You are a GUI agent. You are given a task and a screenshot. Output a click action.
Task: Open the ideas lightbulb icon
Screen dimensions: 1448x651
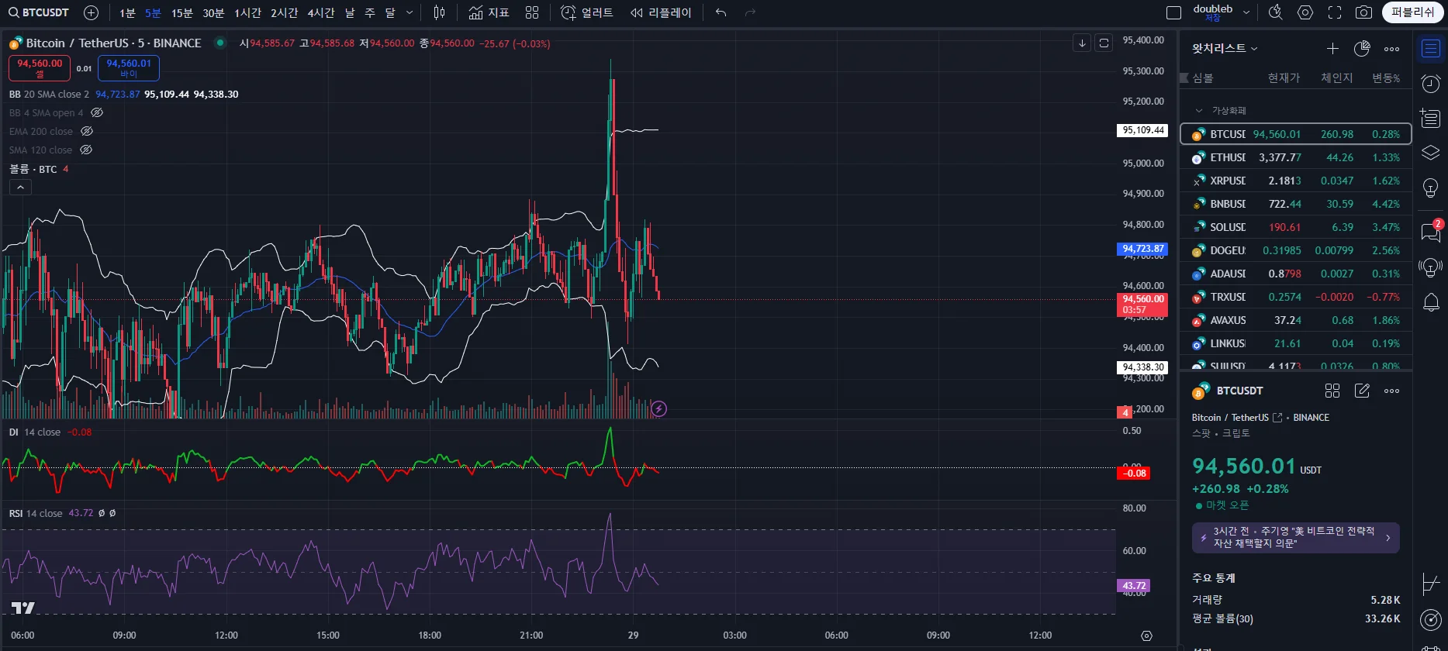1431,188
